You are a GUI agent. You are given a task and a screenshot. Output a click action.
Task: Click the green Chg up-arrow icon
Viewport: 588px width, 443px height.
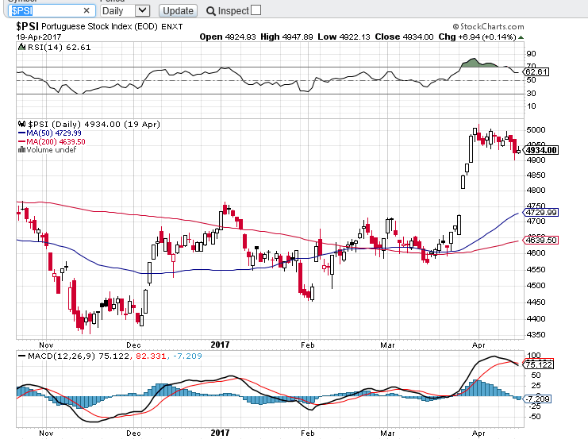pyautogui.click(x=521, y=37)
